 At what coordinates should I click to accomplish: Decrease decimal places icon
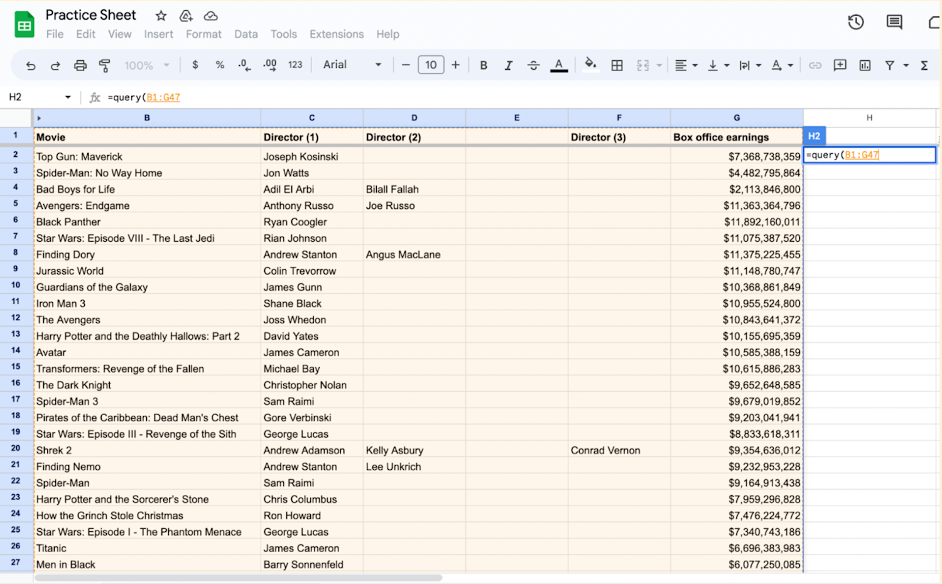[x=244, y=65]
